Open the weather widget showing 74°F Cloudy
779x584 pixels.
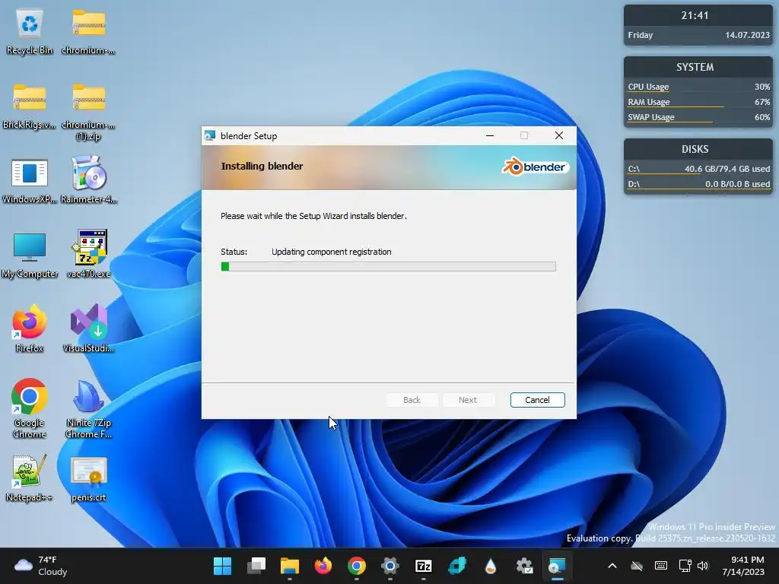[41, 566]
